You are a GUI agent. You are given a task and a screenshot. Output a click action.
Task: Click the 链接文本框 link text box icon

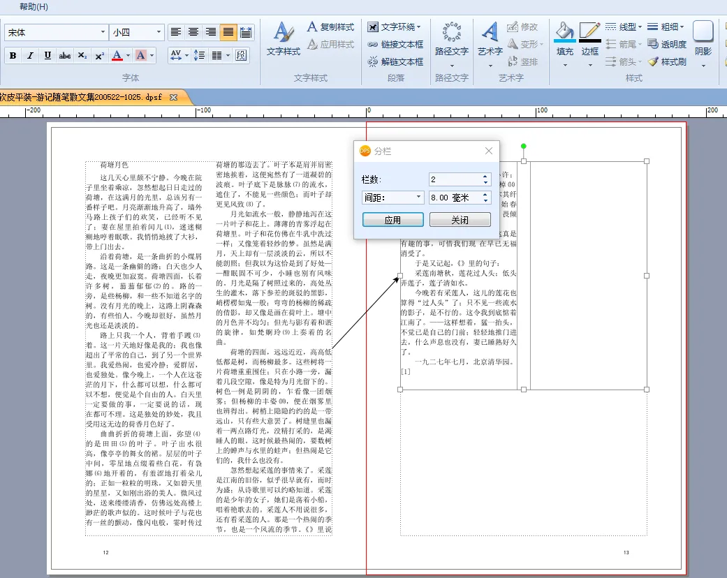coord(374,45)
